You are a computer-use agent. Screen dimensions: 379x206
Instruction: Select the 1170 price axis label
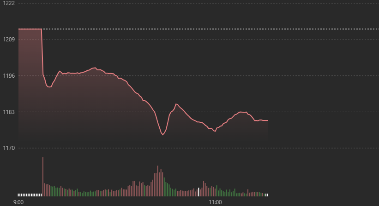9,149
